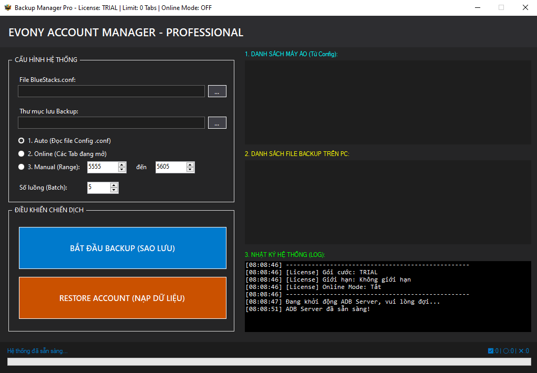Browse for the Thư mục lưu Backup folder
The image size is (537, 373).
click(x=216, y=122)
